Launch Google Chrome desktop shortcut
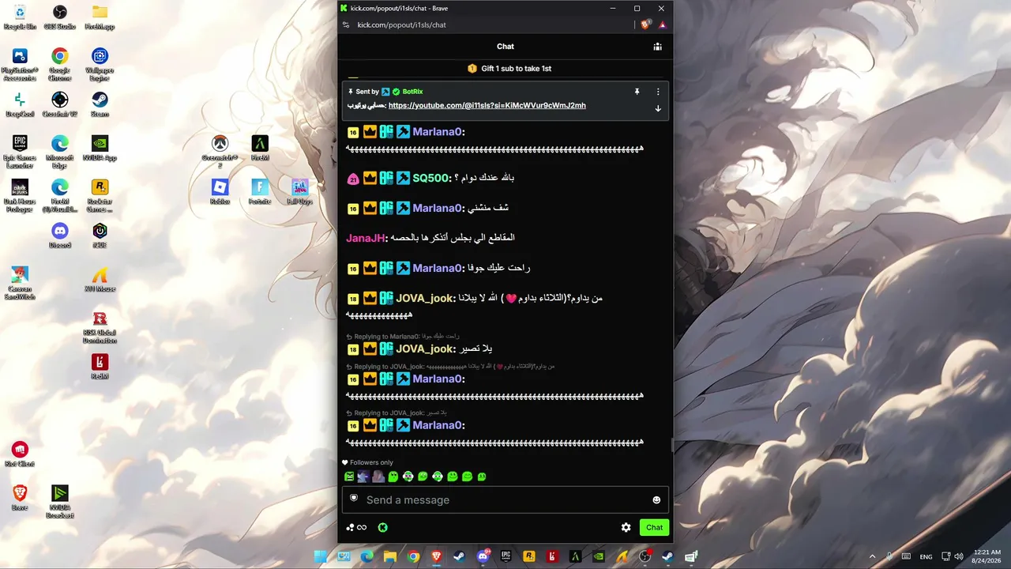This screenshot has height=569, width=1011. (x=60, y=65)
